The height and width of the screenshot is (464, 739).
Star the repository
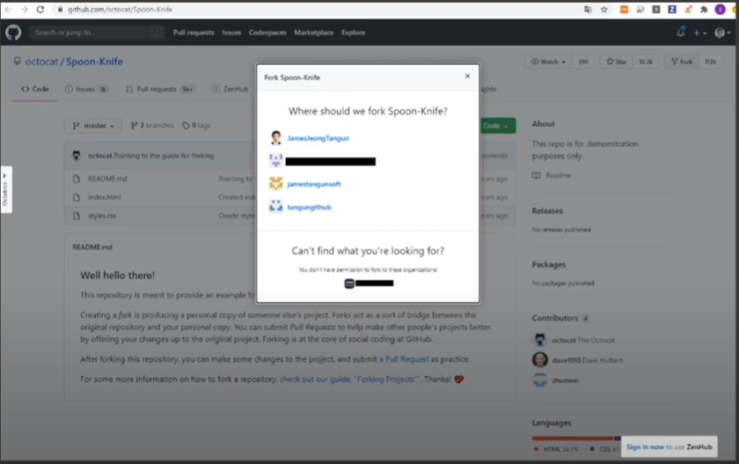point(617,62)
